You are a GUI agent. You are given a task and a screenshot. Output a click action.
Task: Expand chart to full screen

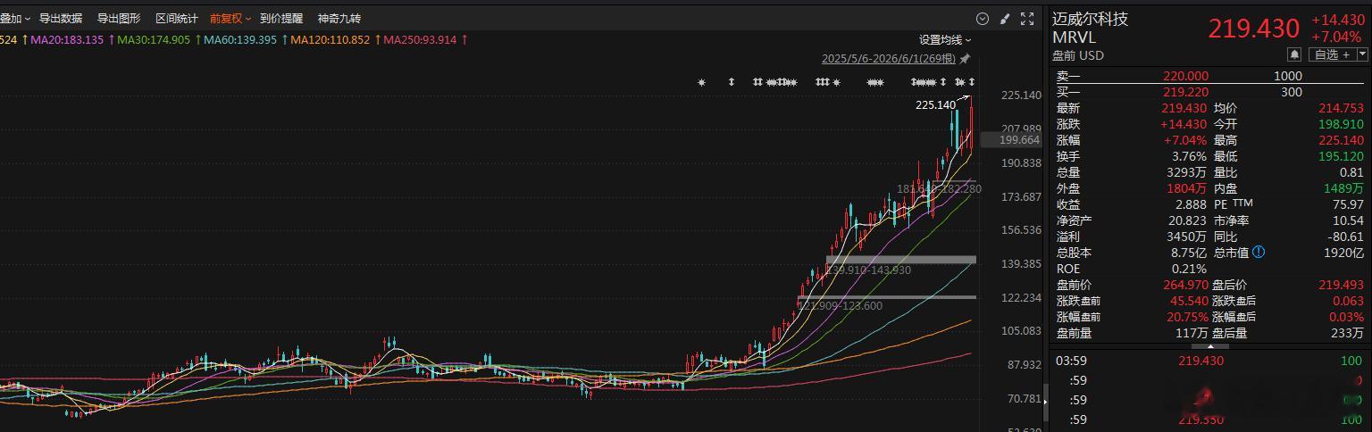[x=1027, y=19]
